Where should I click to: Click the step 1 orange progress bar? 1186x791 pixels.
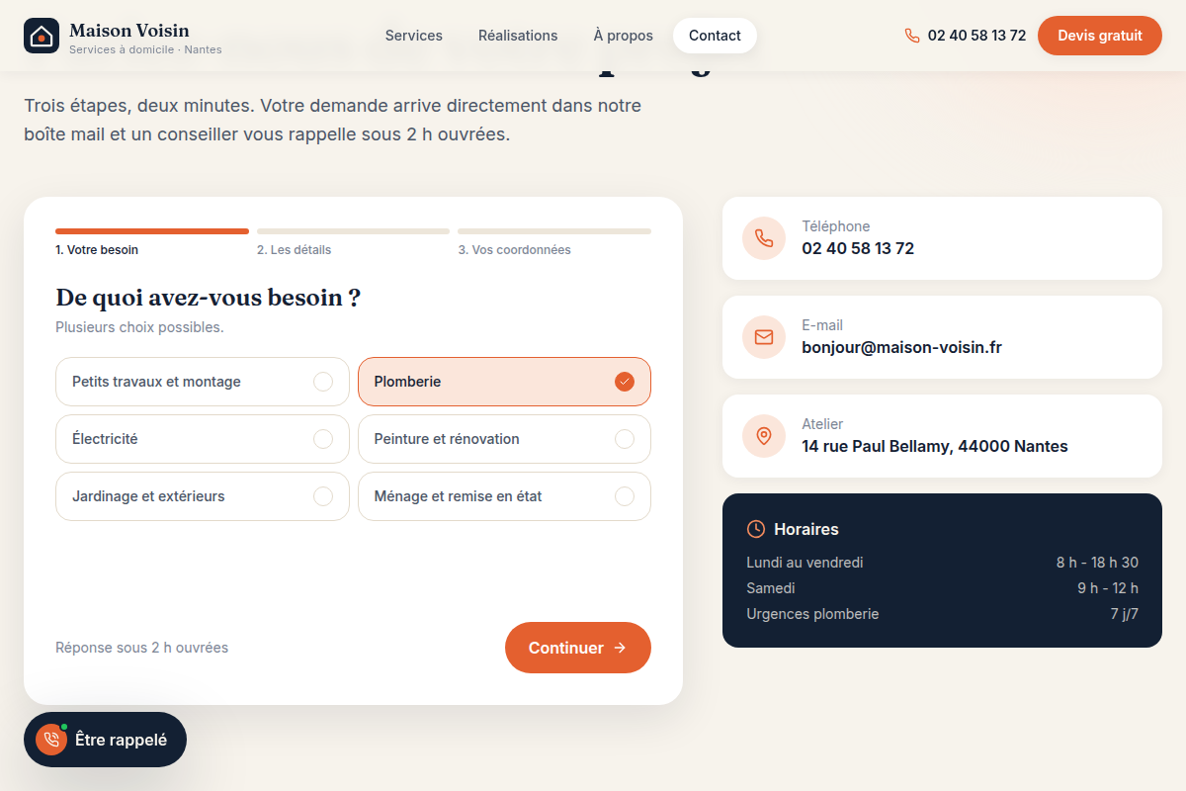click(x=152, y=231)
